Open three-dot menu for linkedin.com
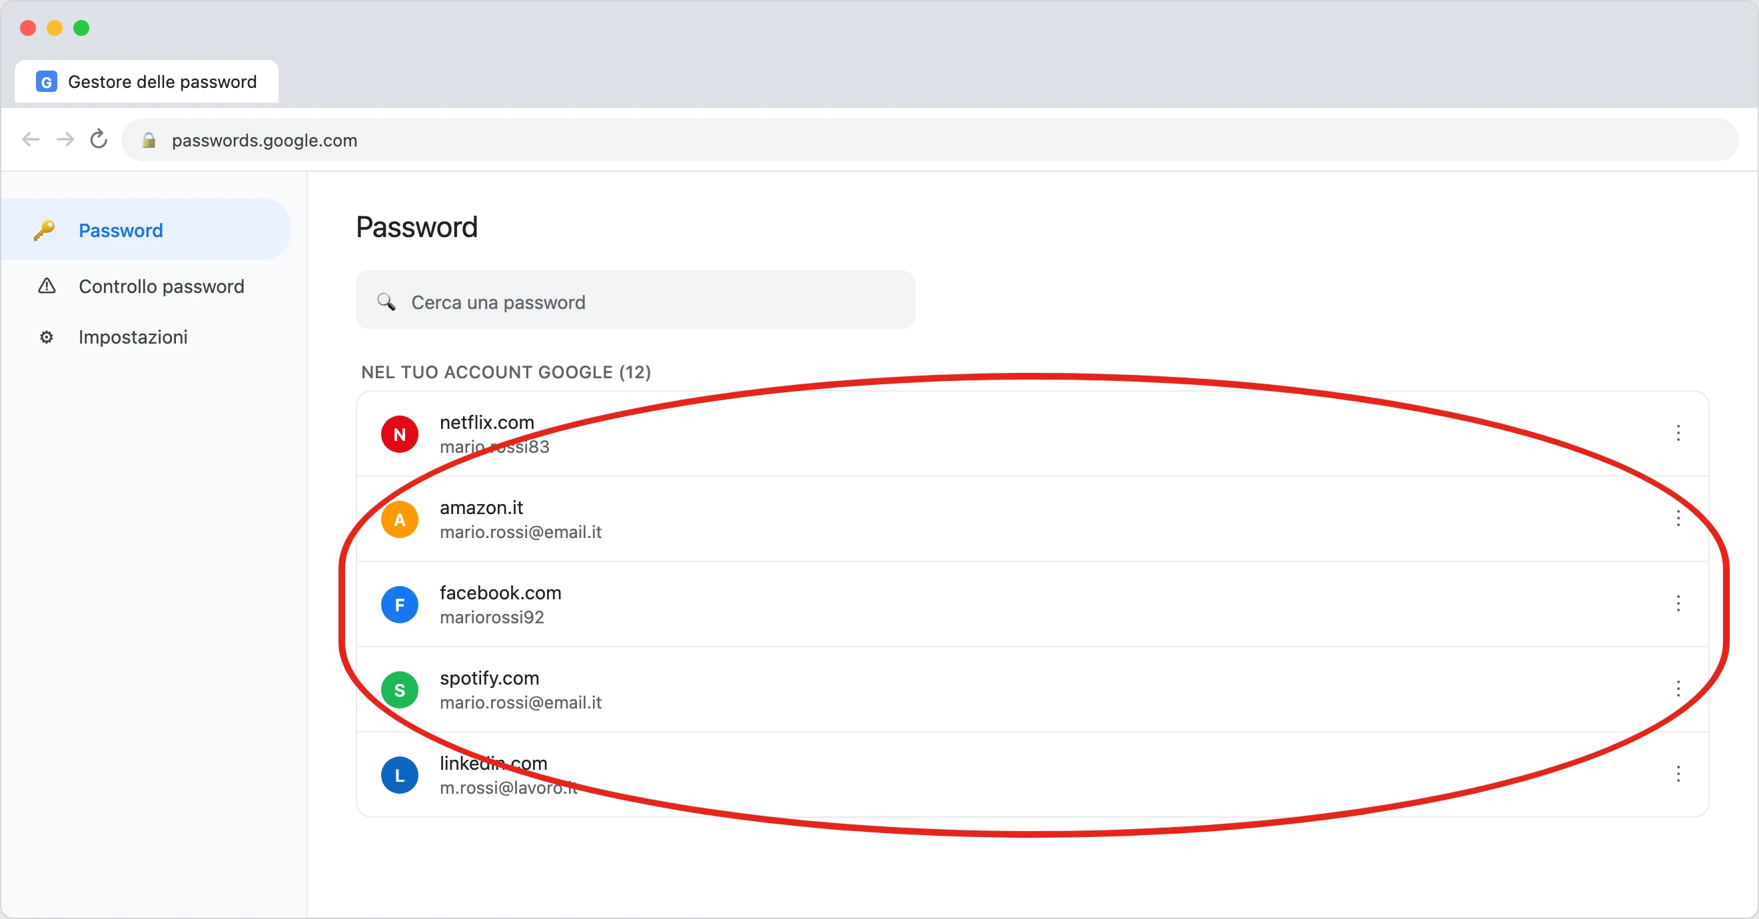The height and width of the screenshot is (919, 1759). pos(1678,774)
